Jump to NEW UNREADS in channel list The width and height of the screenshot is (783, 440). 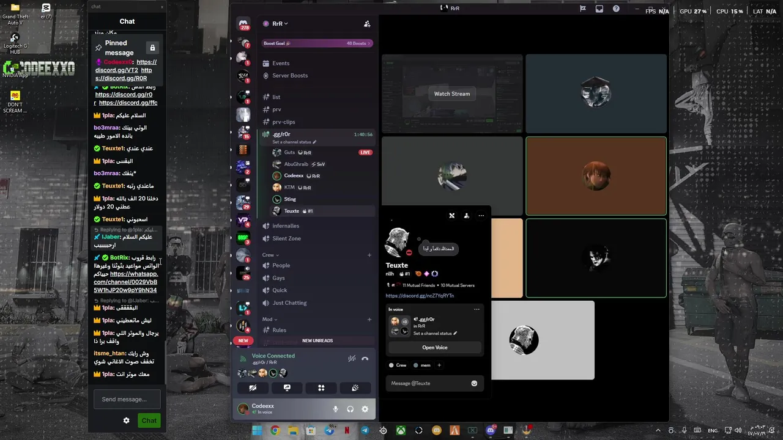coord(317,340)
